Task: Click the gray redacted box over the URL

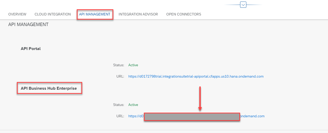Action: [x=192, y=117]
